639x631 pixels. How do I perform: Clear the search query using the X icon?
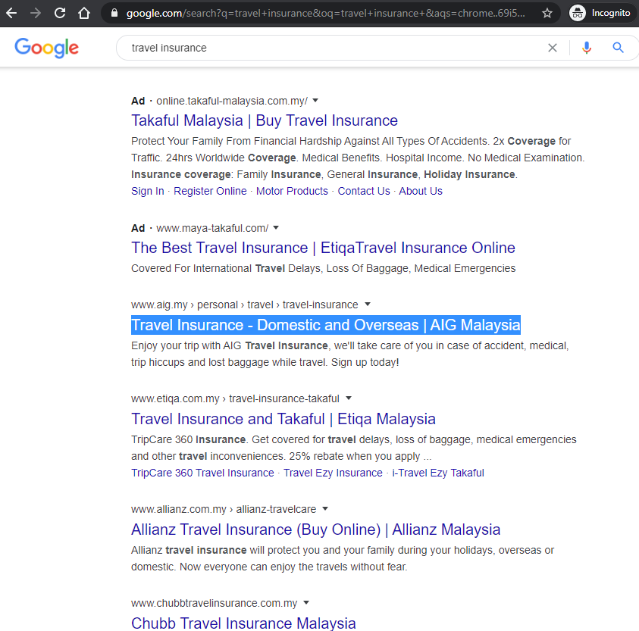[x=553, y=47]
